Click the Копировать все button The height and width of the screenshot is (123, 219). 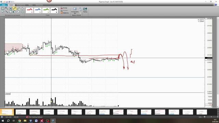pos(75,11)
